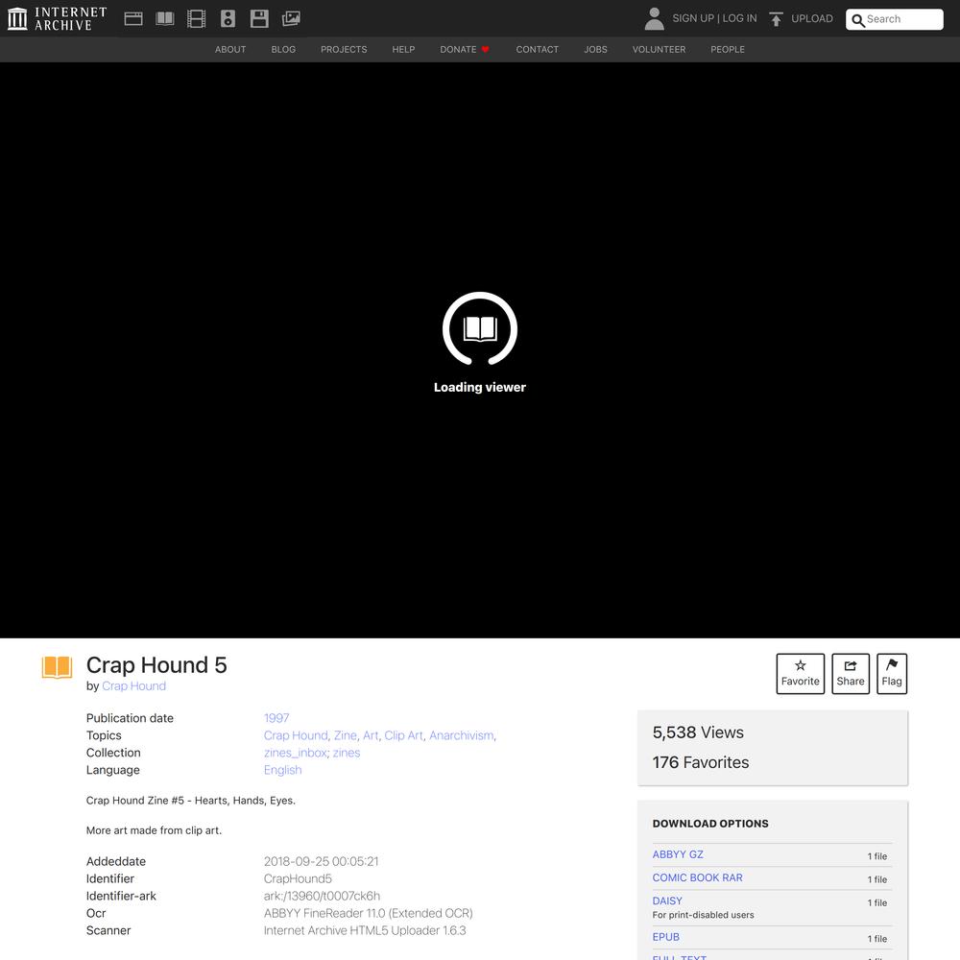Open the Web (Wayback) media icon

pyautogui.click(x=133, y=18)
